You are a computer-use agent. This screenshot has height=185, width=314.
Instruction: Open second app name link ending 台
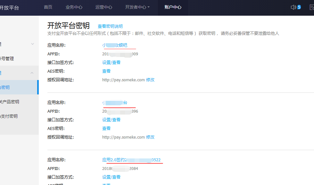[x=115, y=103]
